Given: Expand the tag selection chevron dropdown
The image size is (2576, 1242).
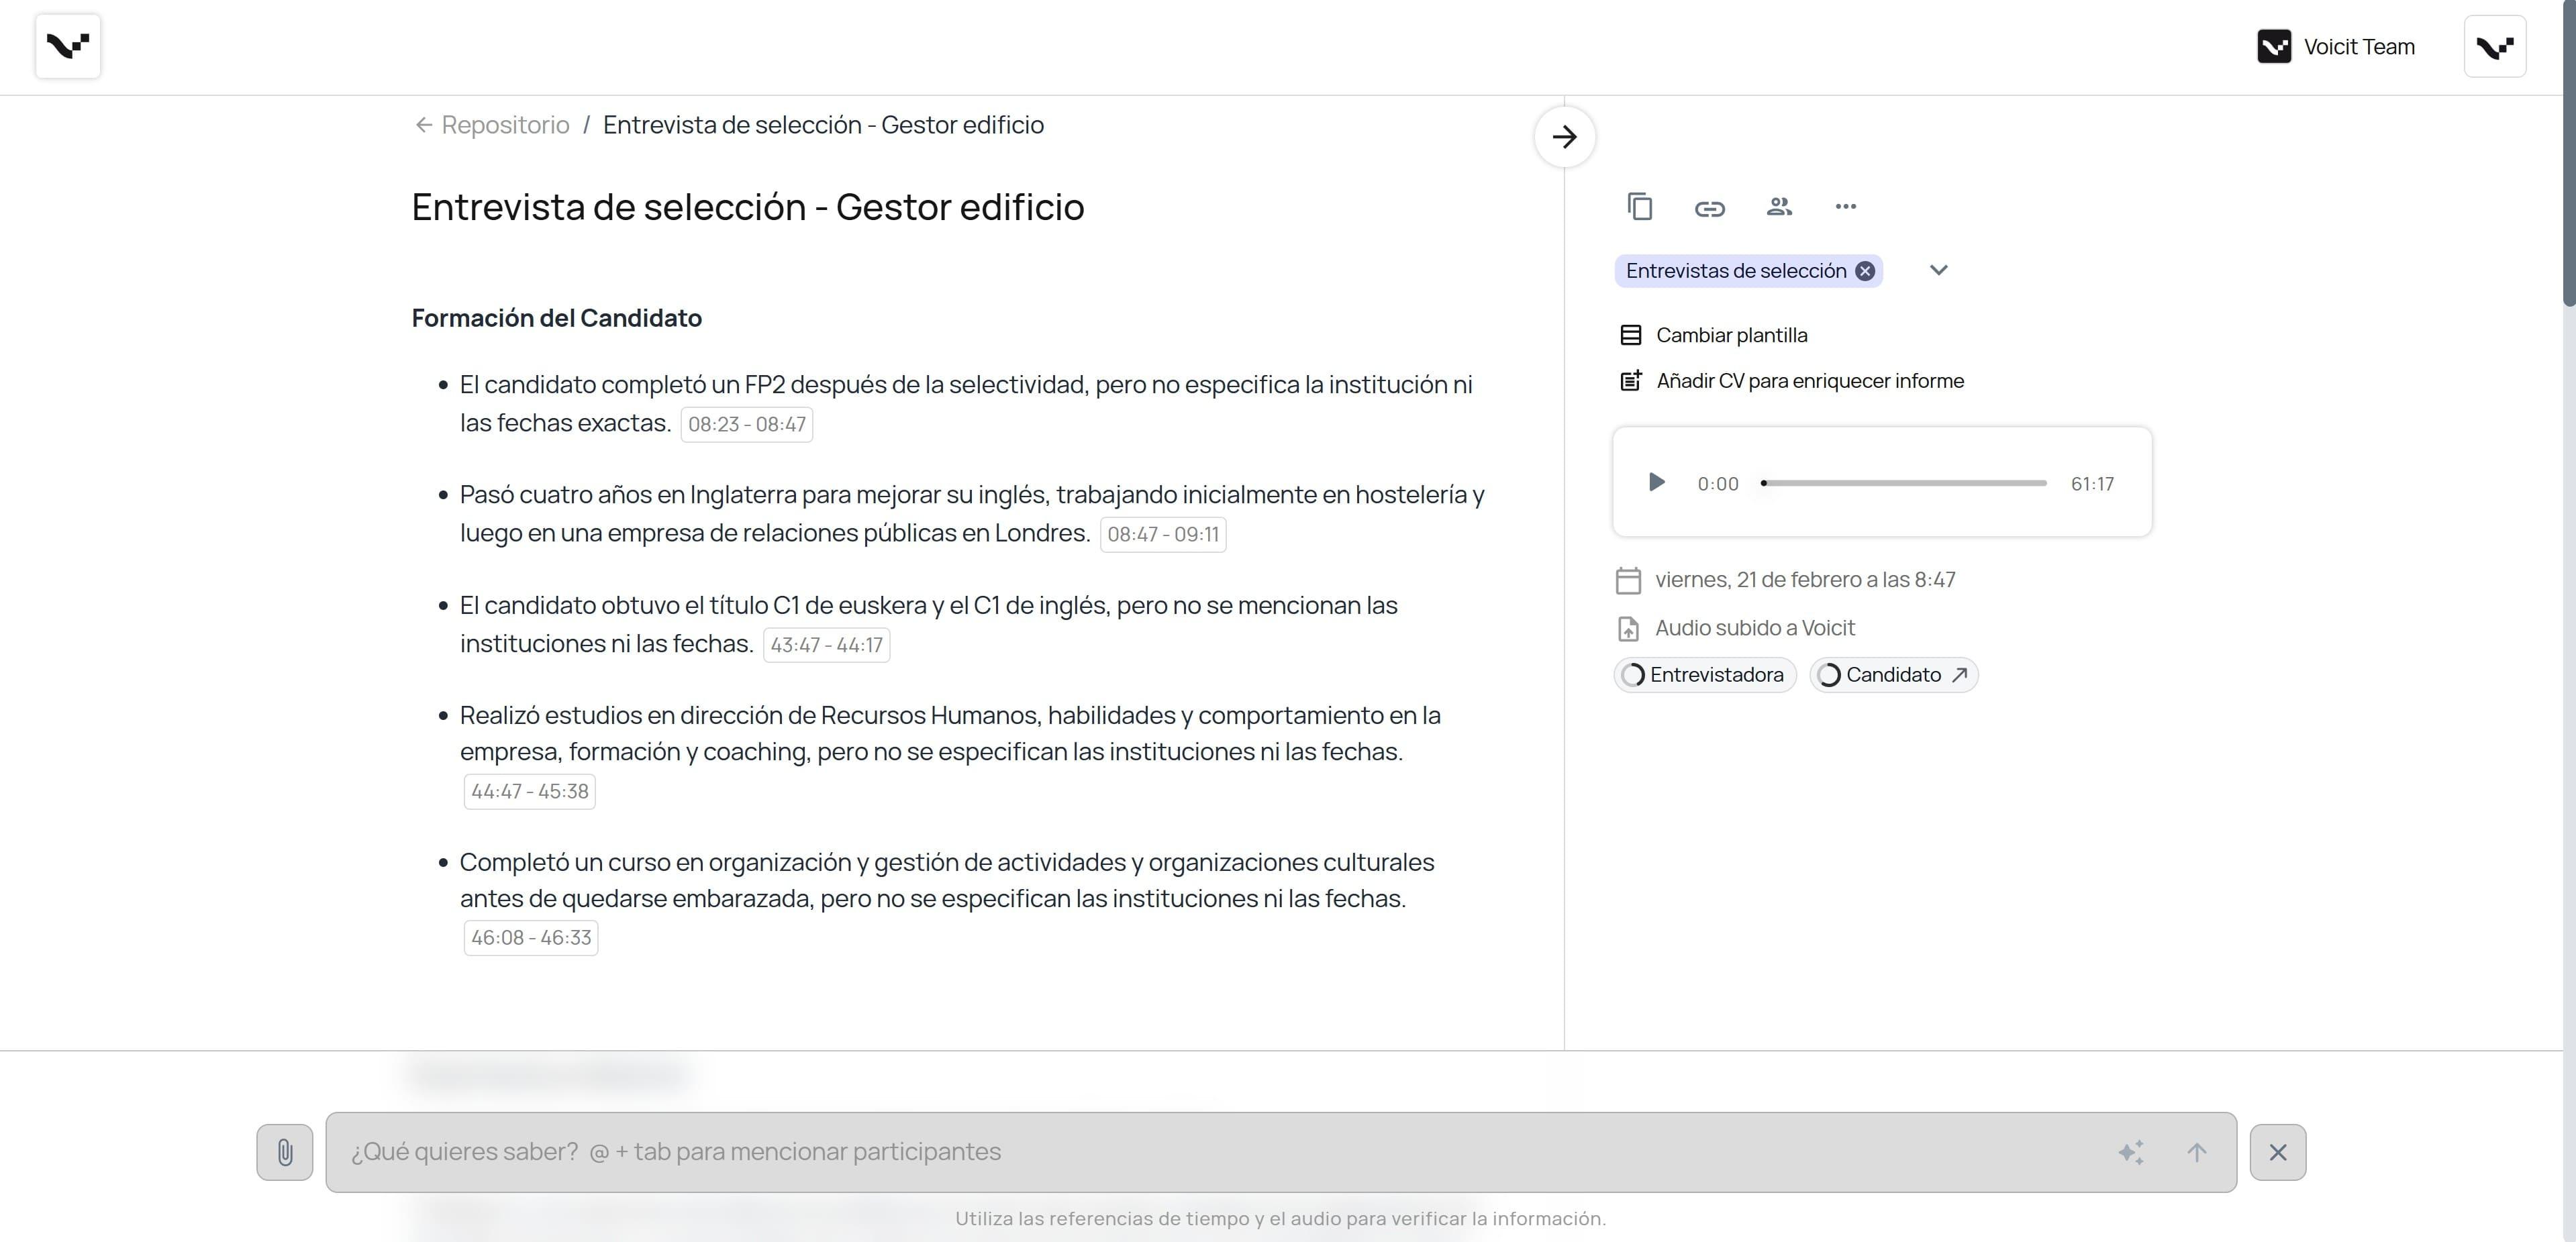Looking at the screenshot, I should pos(1938,270).
